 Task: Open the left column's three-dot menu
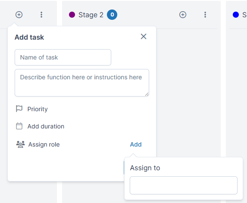(41, 15)
